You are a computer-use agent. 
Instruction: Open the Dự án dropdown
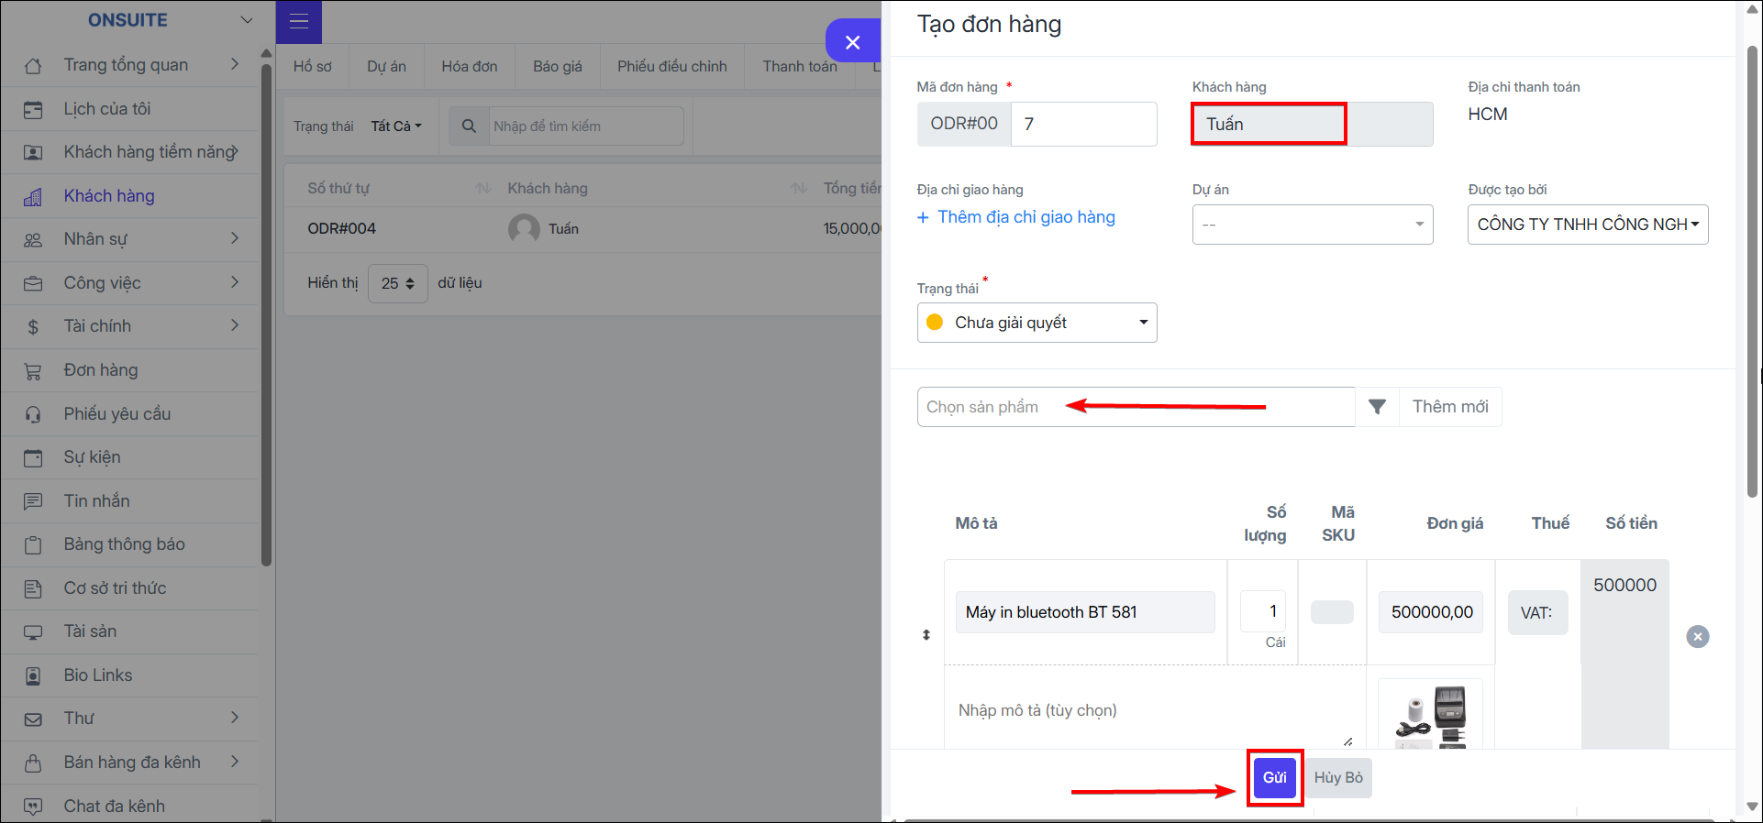click(x=1312, y=225)
